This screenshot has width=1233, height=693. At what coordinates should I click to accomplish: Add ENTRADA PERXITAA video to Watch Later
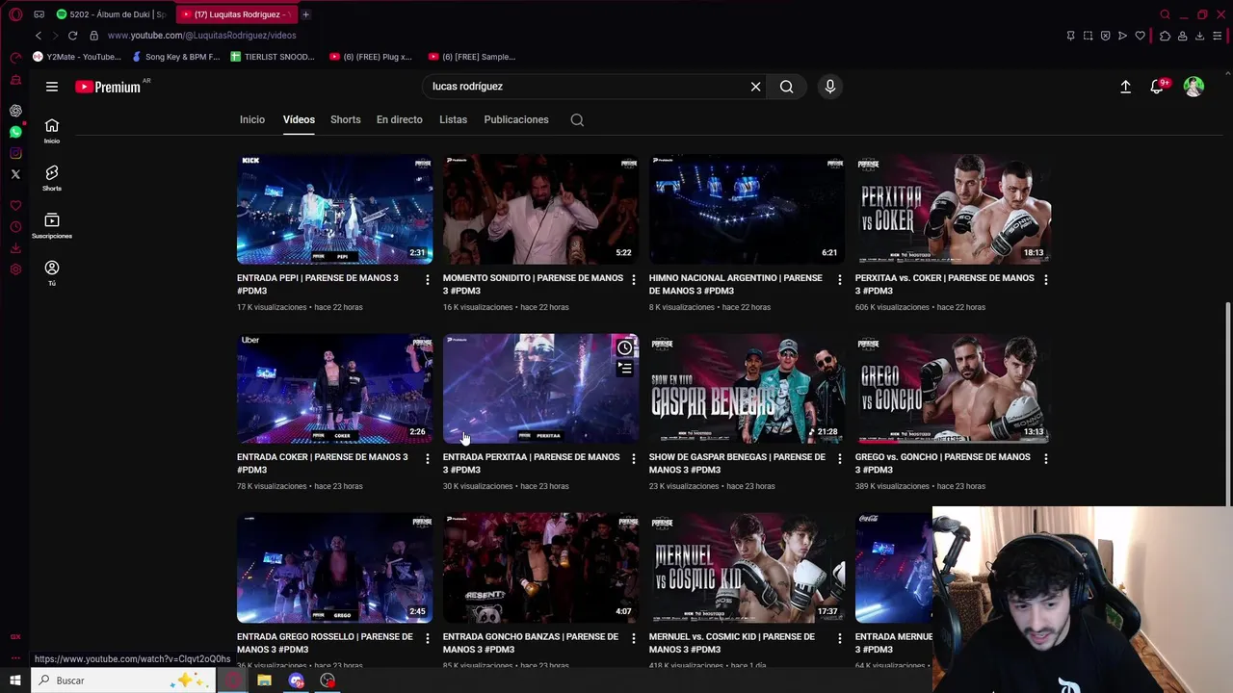coord(625,347)
